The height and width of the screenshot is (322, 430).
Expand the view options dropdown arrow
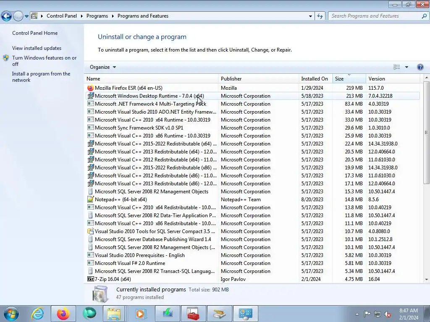(406, 67)
